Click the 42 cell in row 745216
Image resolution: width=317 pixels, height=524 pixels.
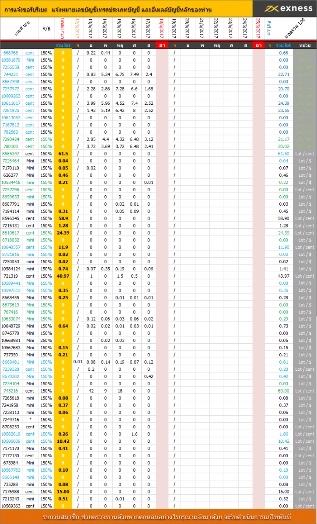click(91, 391)
